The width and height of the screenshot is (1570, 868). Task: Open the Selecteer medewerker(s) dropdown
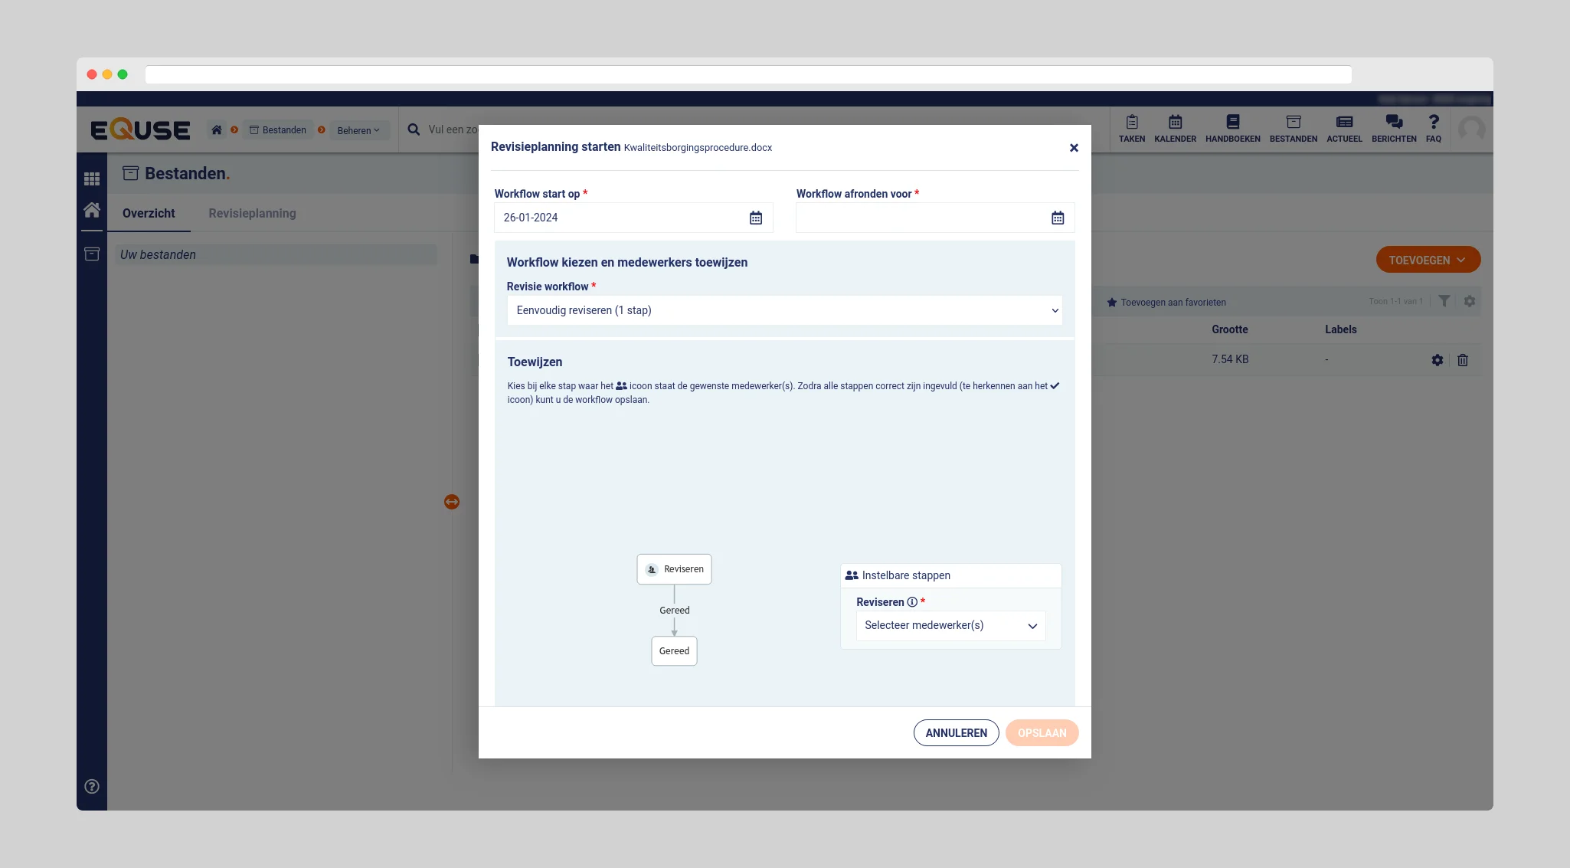[950, 626]
